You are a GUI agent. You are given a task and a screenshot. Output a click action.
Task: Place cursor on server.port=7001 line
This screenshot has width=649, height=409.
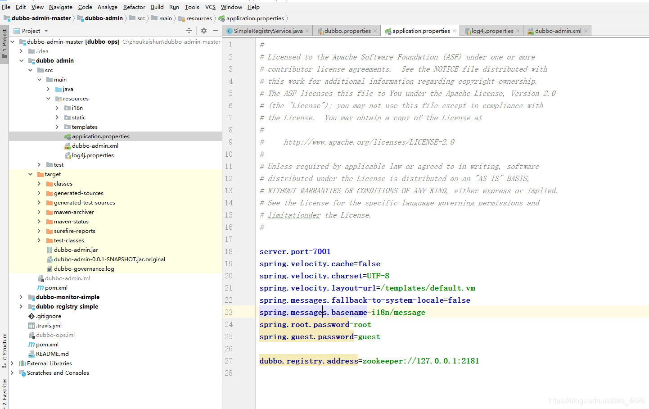click(295, 251)
